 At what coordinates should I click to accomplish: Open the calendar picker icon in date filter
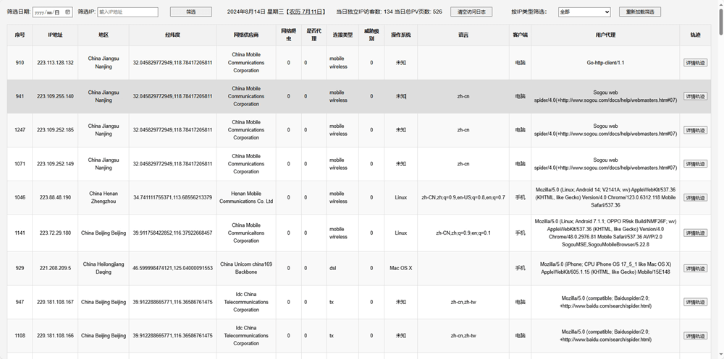coord(68,12)
